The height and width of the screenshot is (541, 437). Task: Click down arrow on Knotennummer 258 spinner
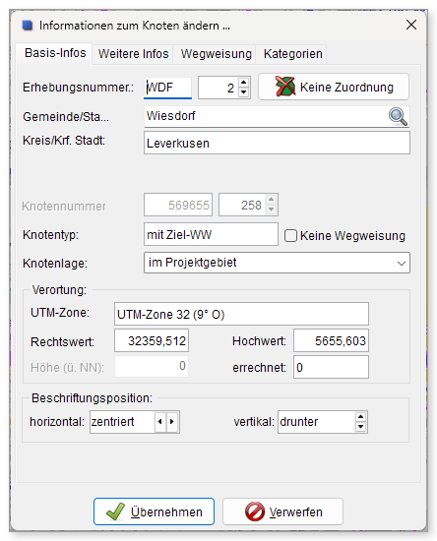(272, 210)
